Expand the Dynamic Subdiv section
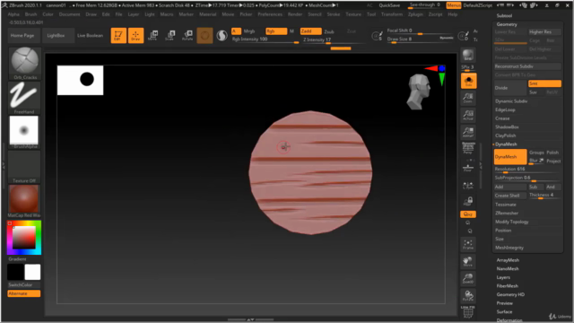574x323 pixels. pos(511,101)
